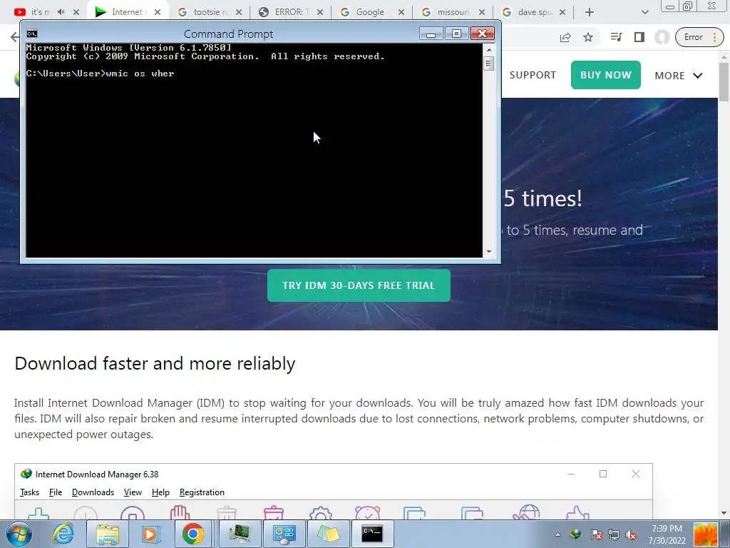Maximize the Command Prompt window
This screenshot has height=548, width=730.
click(x=456, y=34)
